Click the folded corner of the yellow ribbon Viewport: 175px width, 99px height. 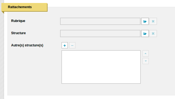coord(3,12)
